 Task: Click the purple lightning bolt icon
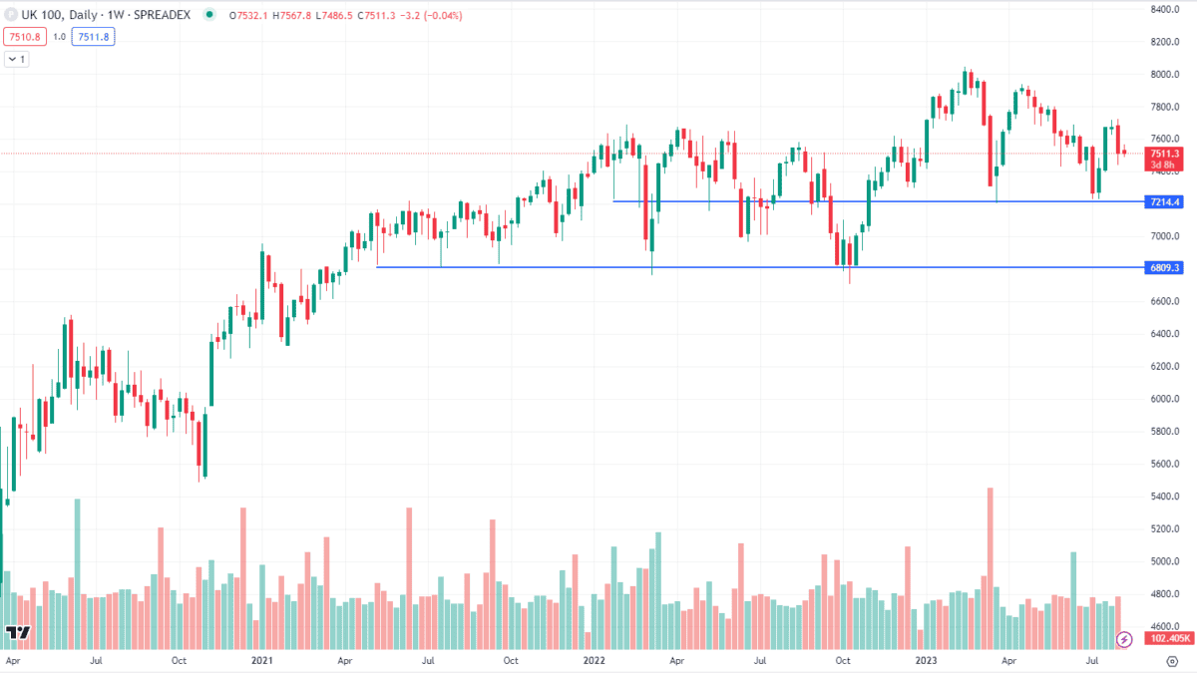click(x=1124, y=638)
